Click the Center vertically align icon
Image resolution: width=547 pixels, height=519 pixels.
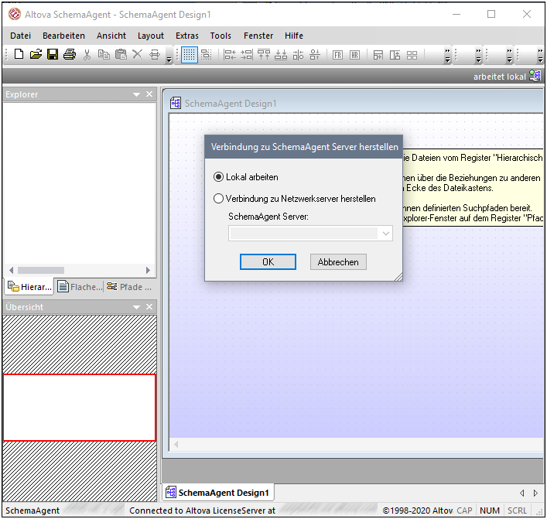(x=298, y=55)
